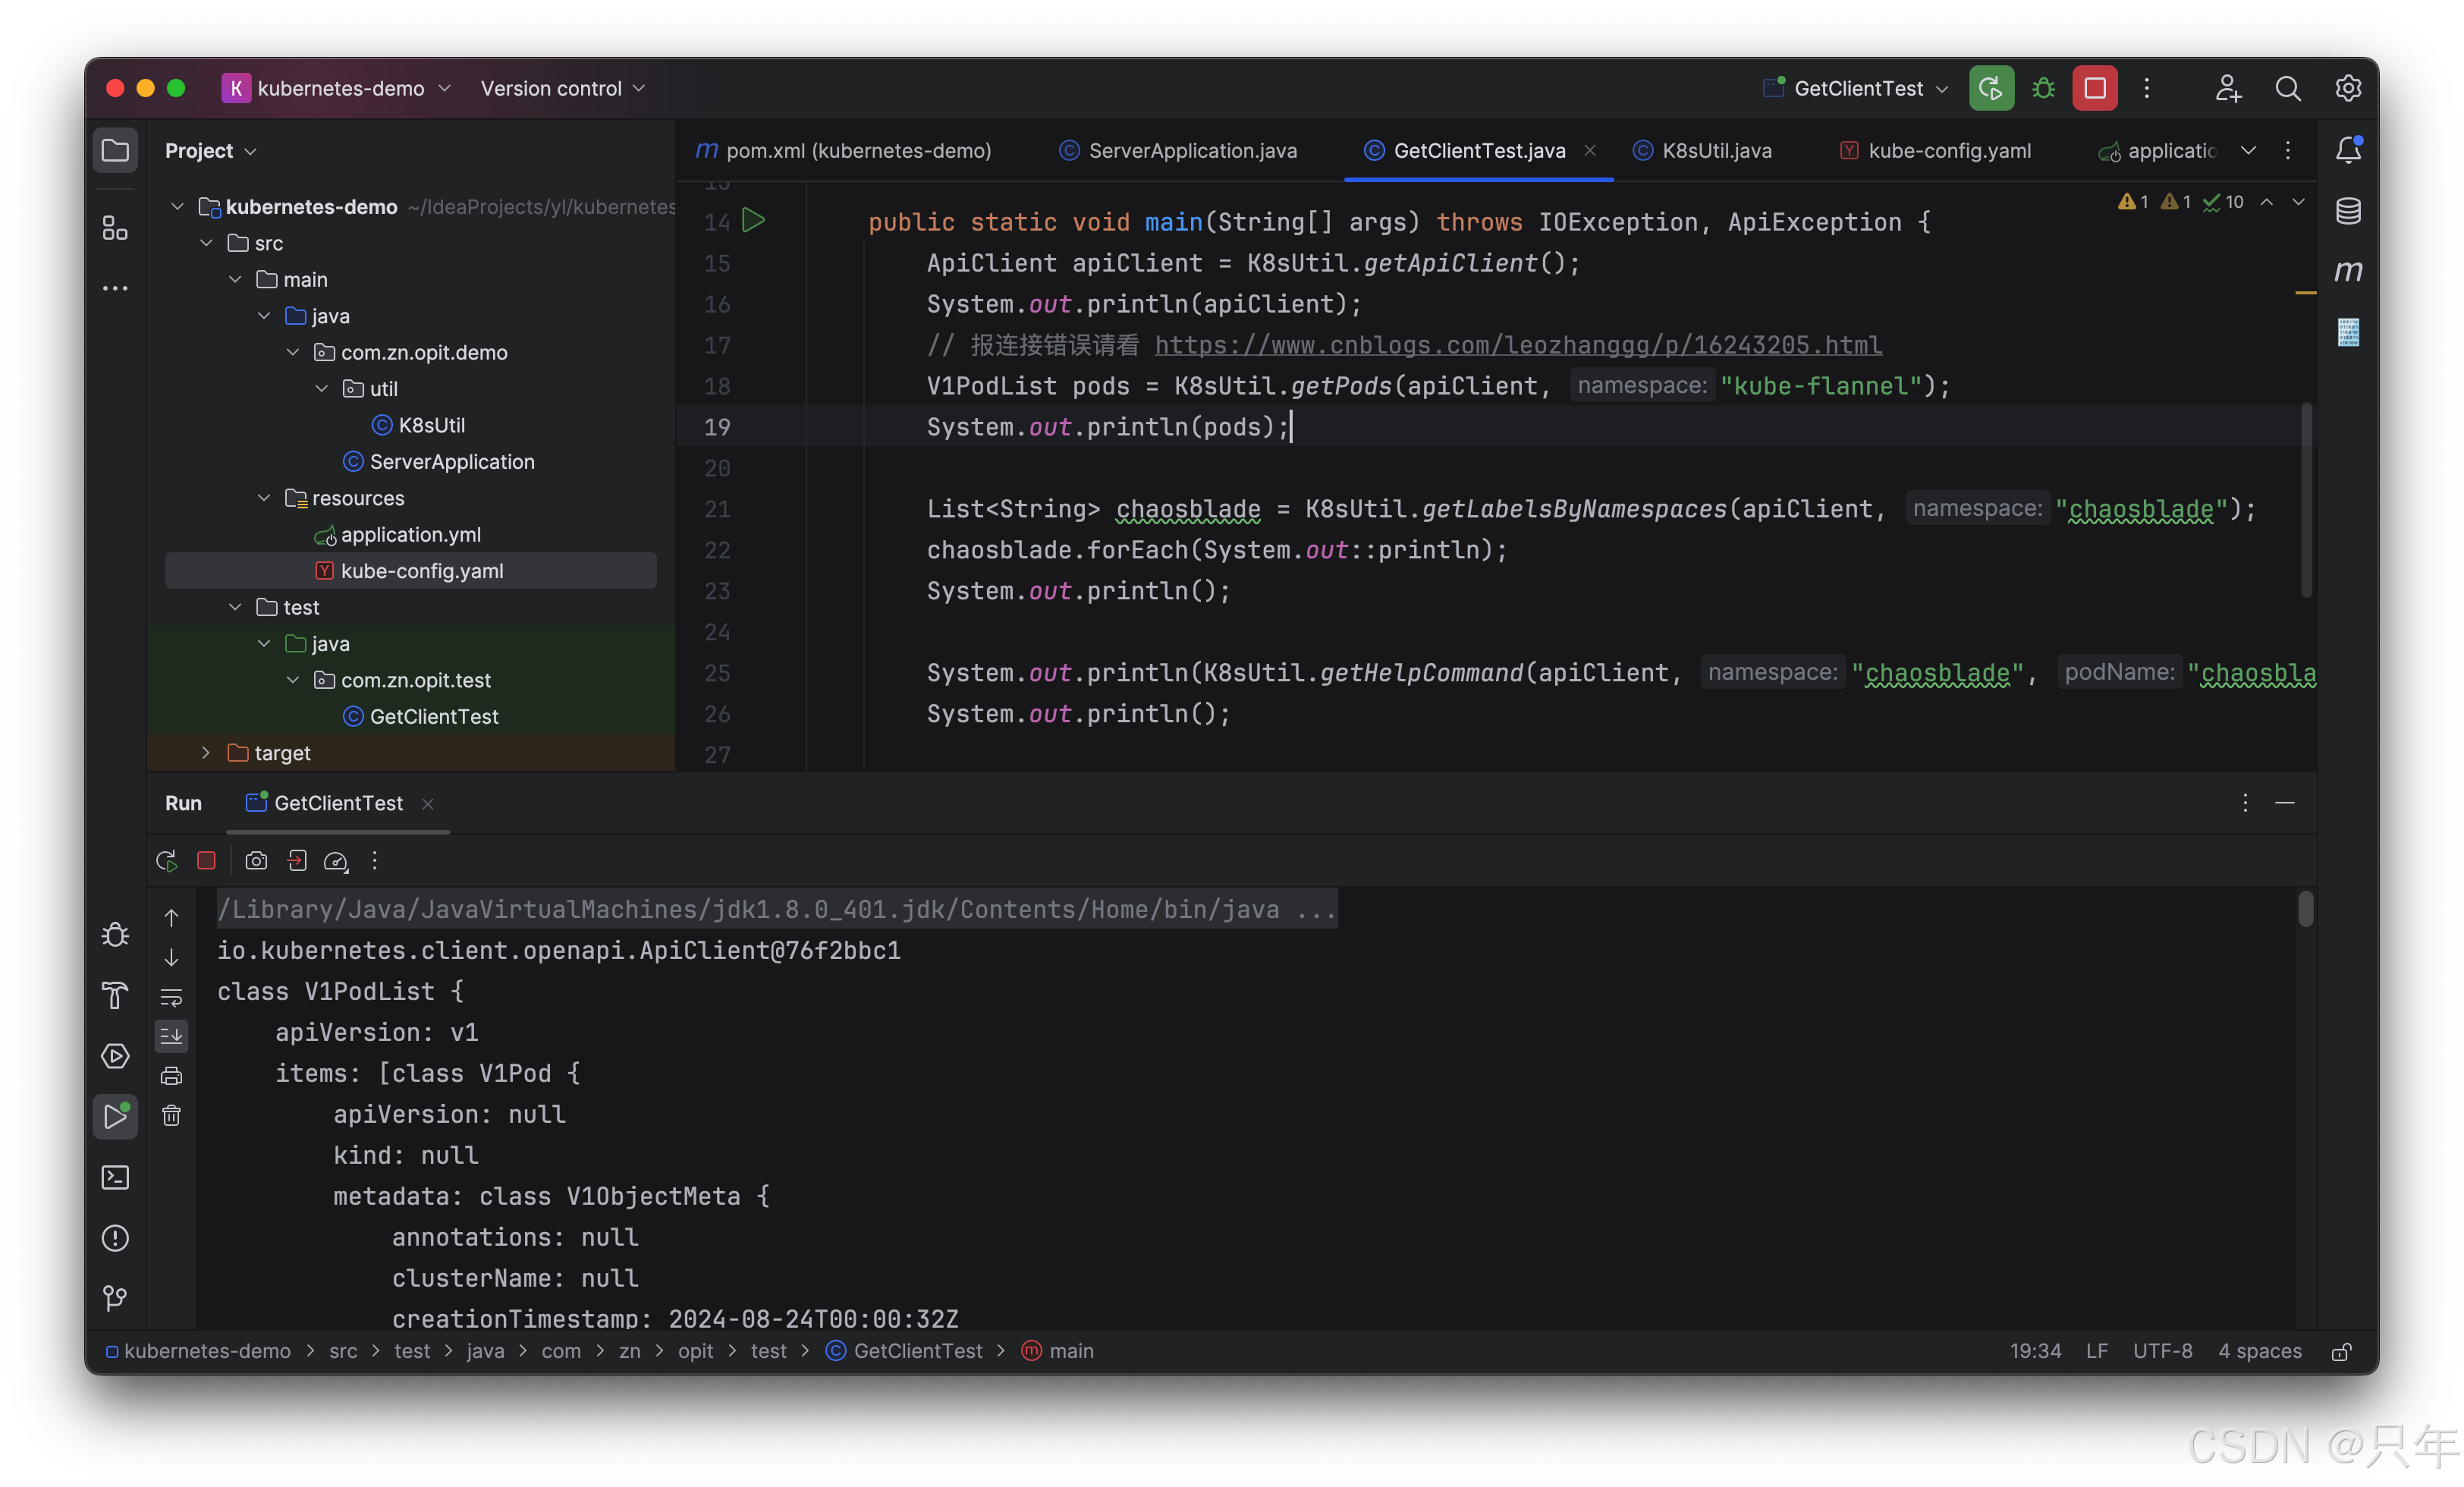2464x1487 pixels.
Task: Toggle the read-only lock in the status bar
Action: tap(2341, 1352)
